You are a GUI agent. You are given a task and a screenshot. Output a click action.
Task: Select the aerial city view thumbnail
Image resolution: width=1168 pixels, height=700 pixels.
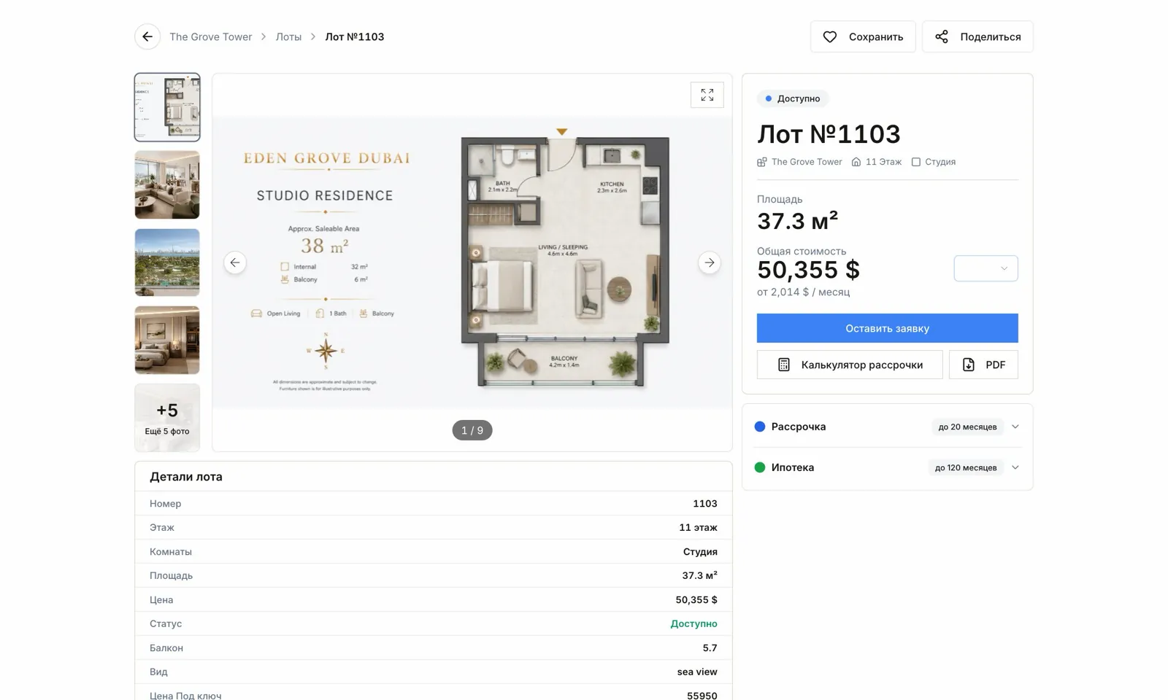167,262
